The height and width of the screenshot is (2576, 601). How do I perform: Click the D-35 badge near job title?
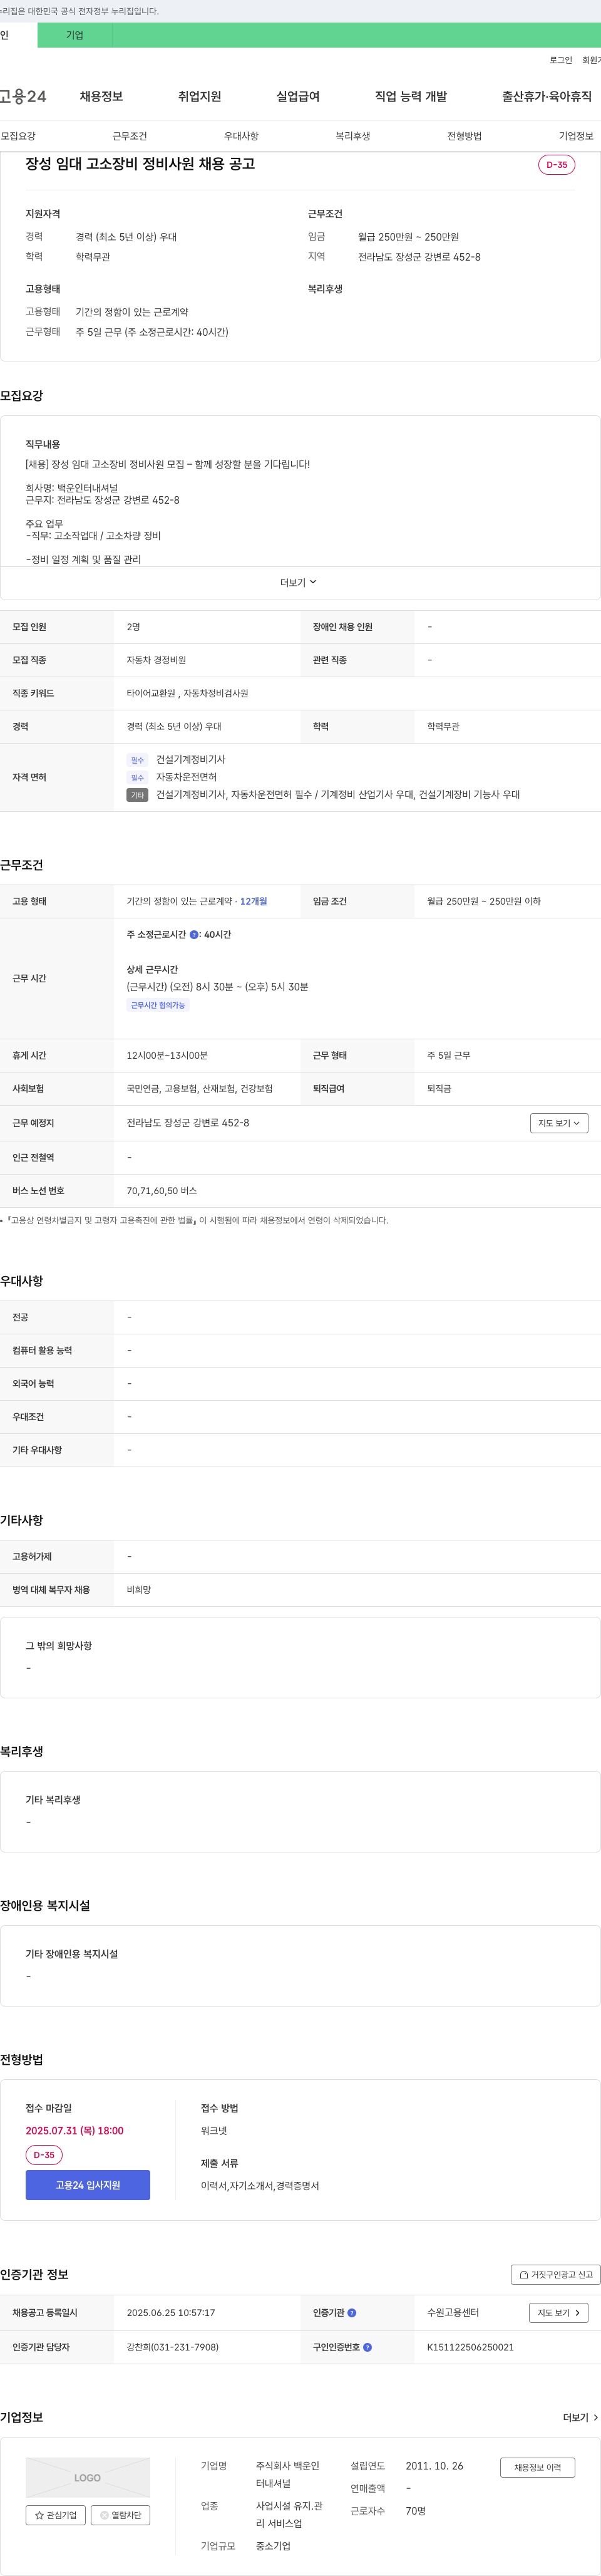556,165
